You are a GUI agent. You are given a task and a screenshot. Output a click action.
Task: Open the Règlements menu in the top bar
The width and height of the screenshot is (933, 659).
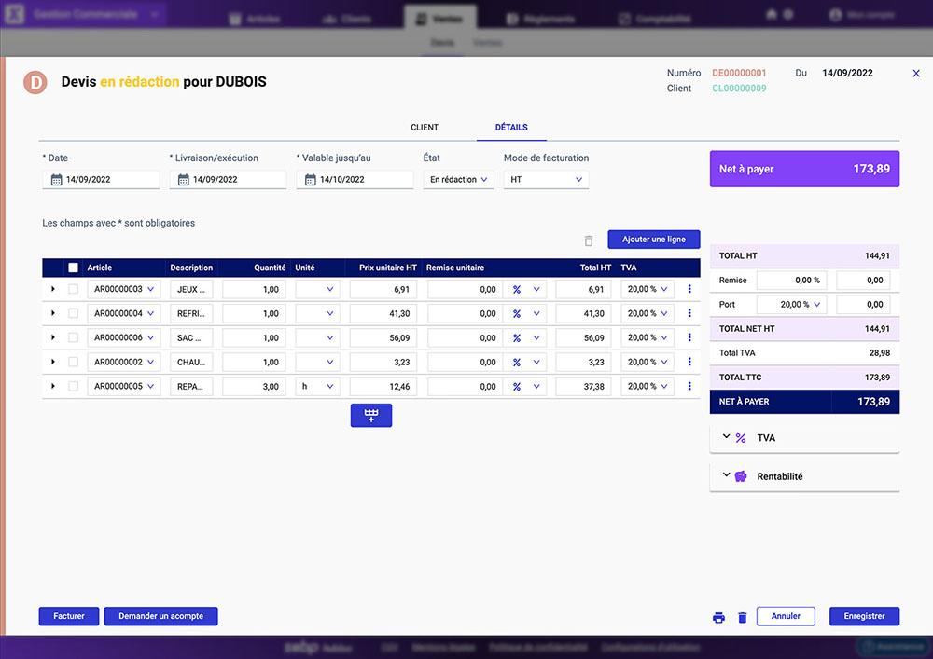pos(539,18)
